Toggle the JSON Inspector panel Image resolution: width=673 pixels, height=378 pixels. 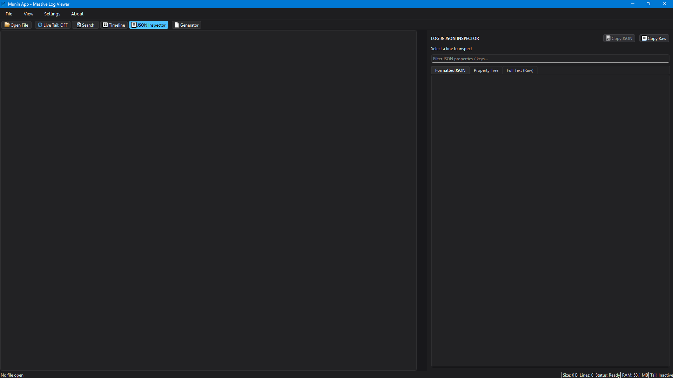pos(149,25)
